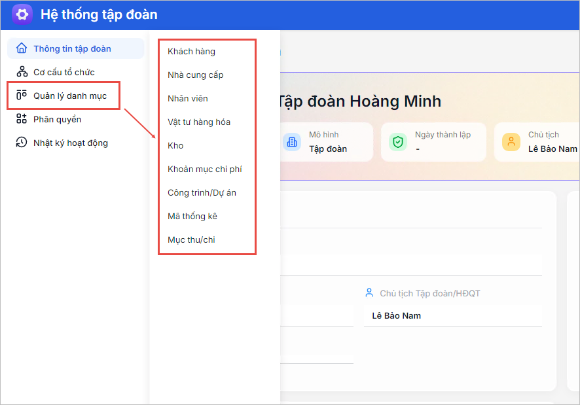Click the green shield icon near Ngày thành lập
580x405 pixels.
click(x=397, y=142)
